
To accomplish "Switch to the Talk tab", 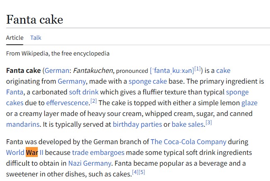I will (x=36, y=38).
